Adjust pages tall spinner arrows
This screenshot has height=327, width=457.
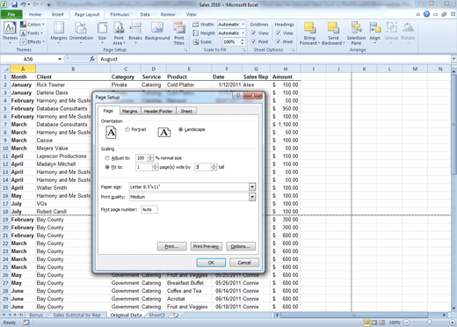coord(214,167)
